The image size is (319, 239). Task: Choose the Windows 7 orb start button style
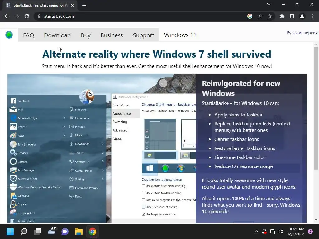tap(181, 168)
